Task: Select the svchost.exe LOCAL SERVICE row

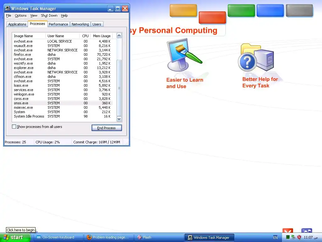Action: click(x=62, y=41)
